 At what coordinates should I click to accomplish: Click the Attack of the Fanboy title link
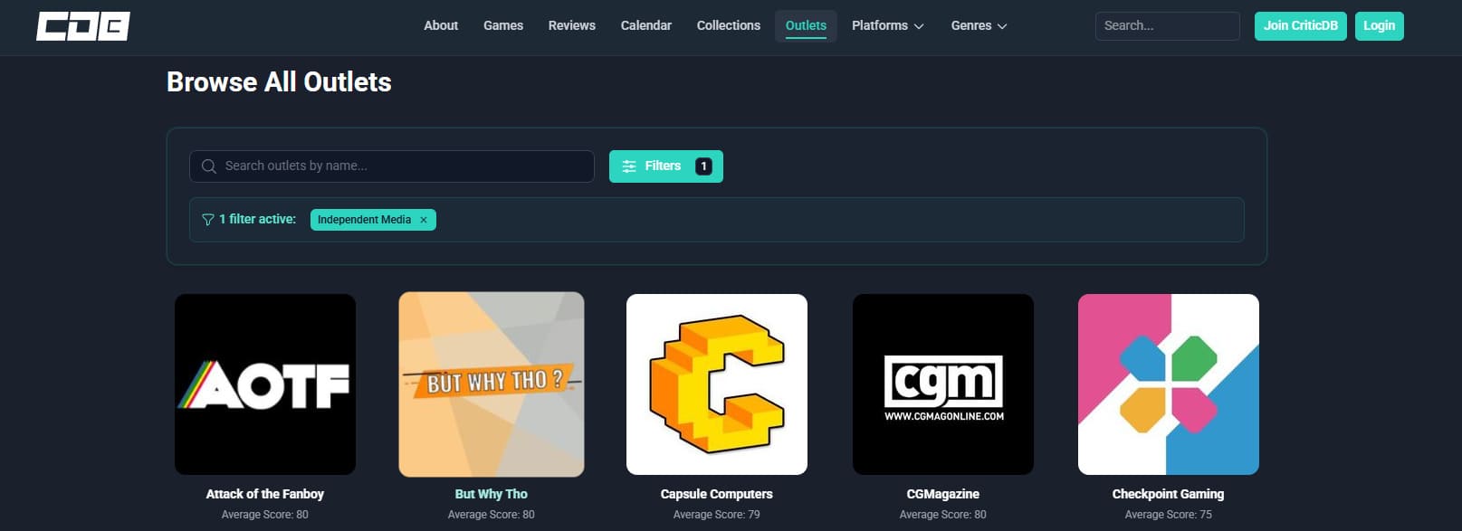tap(265, 494)
